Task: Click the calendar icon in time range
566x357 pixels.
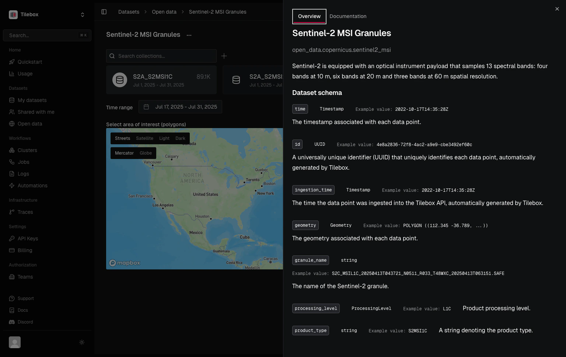Action: (146, 107)
